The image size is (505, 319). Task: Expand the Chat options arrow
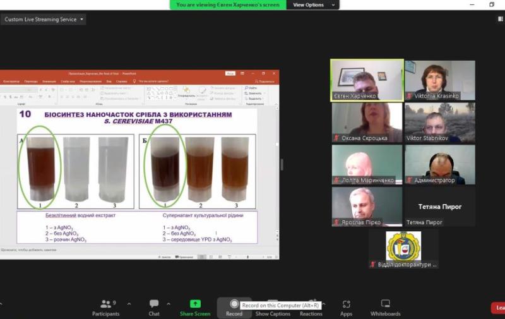point(169,304)
